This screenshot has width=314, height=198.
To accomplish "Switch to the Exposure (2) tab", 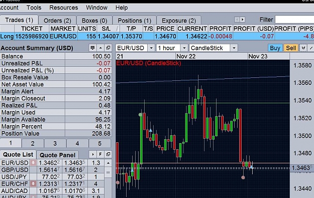I will [179, 21].
